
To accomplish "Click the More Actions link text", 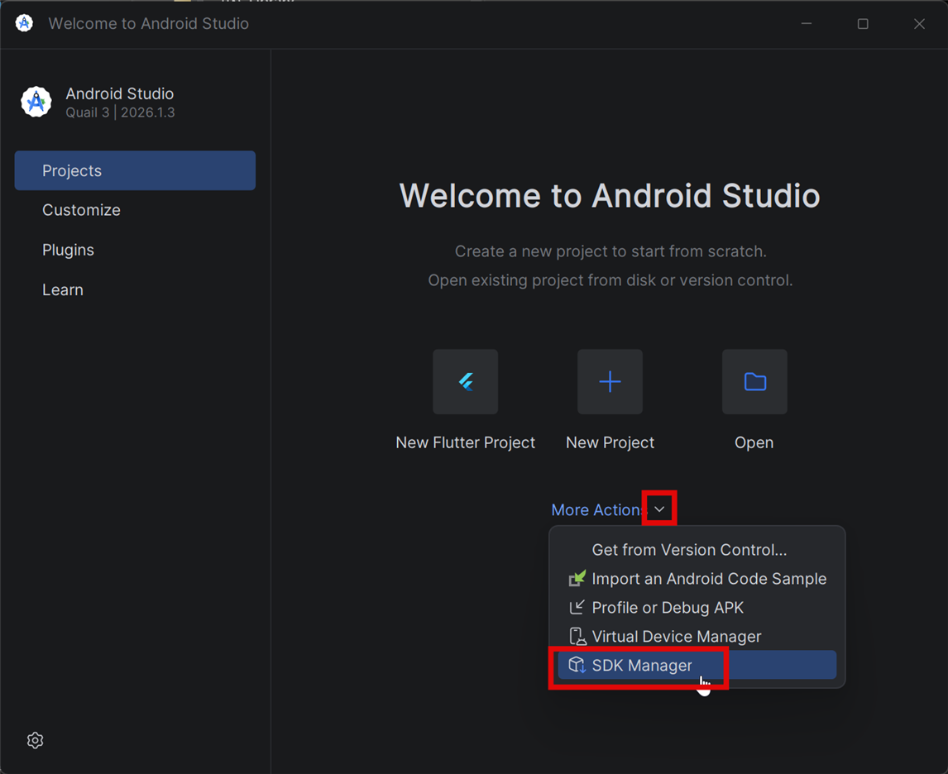I will tap(599, 510).
